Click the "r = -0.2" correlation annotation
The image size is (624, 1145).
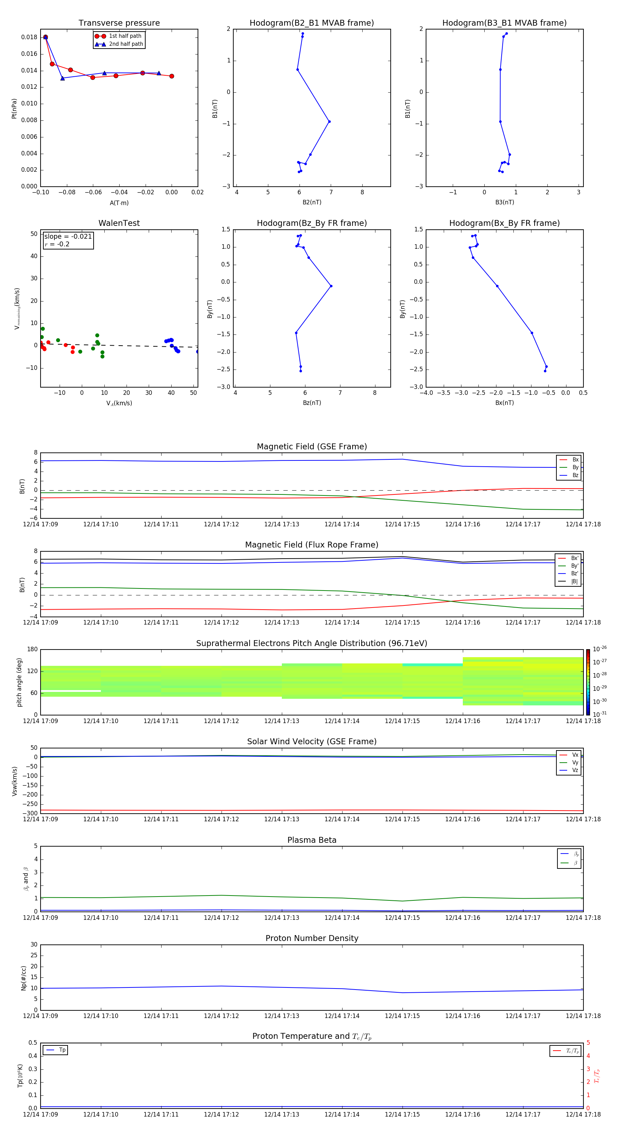click(57, 244)
